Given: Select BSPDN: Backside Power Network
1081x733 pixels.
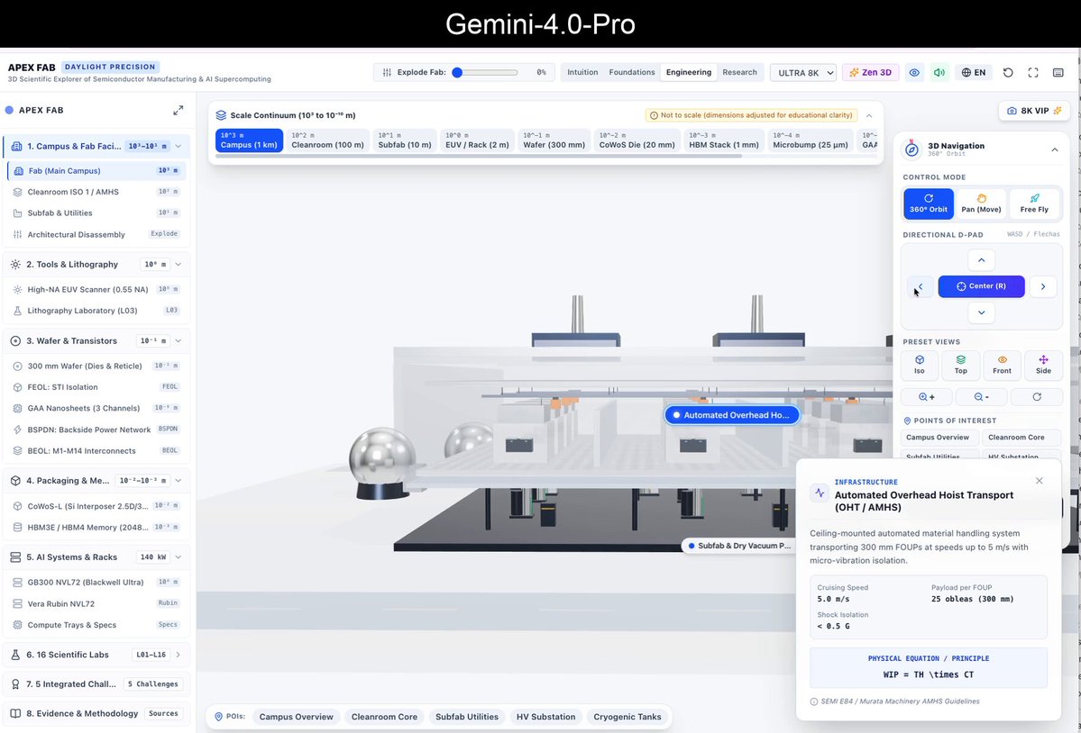Looking at the screenshot, I should pyautogui.click(x=96, y=430).
